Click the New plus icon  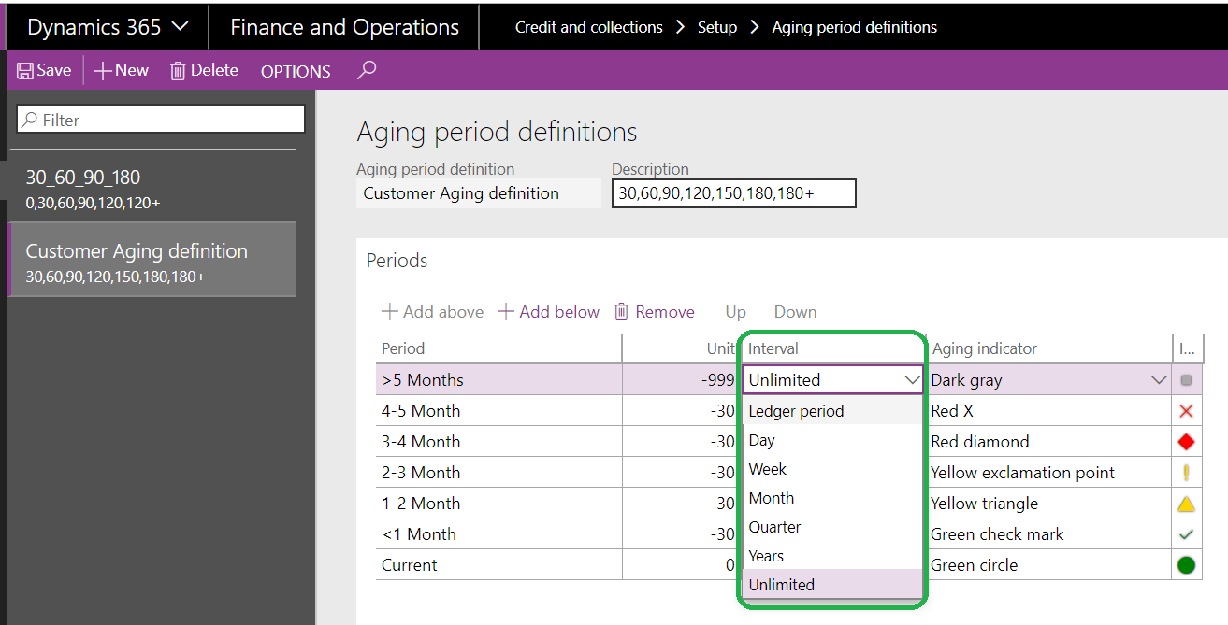click(x=103, y=71)
